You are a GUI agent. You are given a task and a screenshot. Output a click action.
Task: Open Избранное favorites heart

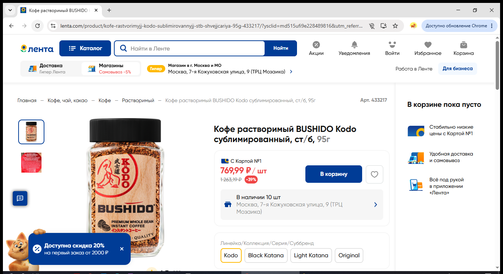click(x=428, y=48)
